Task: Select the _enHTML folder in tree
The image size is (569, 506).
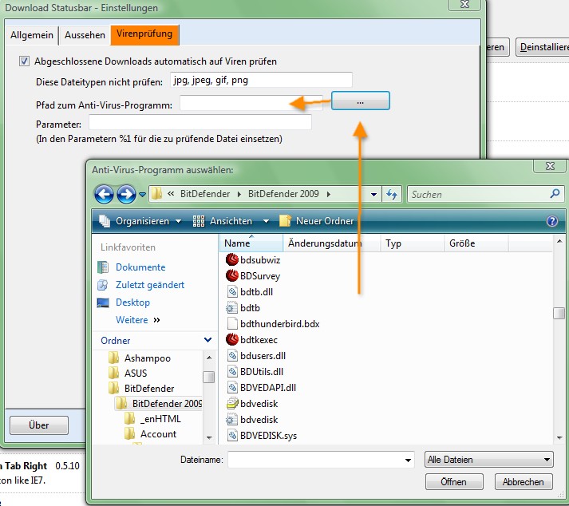Action: 152,418
